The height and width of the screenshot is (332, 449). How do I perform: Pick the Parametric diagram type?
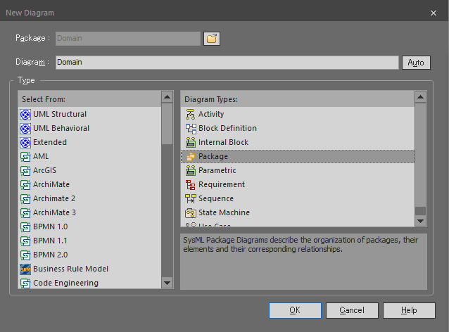[x=298, y=170]
